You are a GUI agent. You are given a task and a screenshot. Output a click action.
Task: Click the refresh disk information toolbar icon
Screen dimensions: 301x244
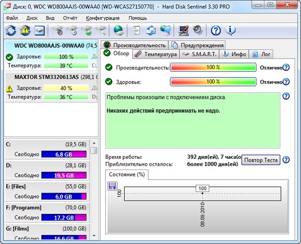tap(11, 31)
